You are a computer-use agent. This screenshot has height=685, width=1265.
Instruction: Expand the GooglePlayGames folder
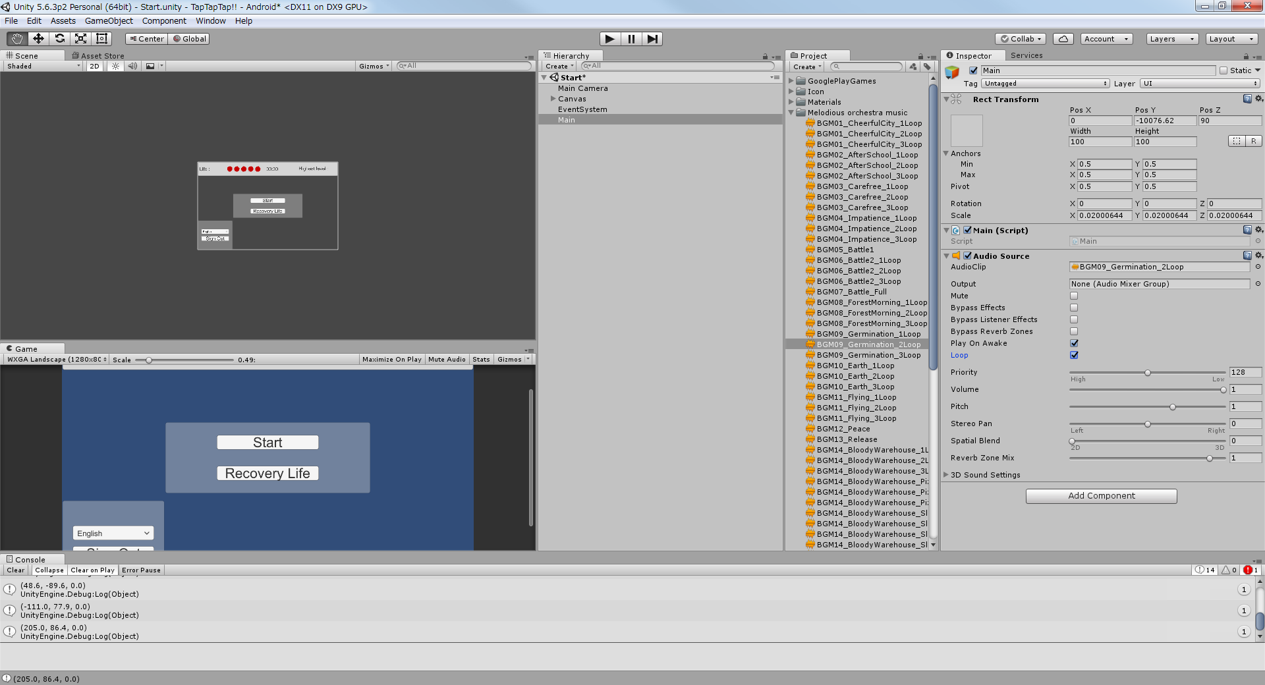791,81
